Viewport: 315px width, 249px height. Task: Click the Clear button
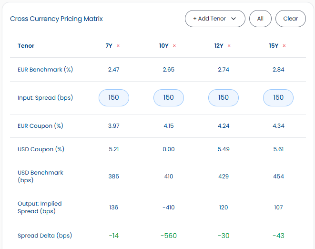pyautogui.click(x=290, y=19)
